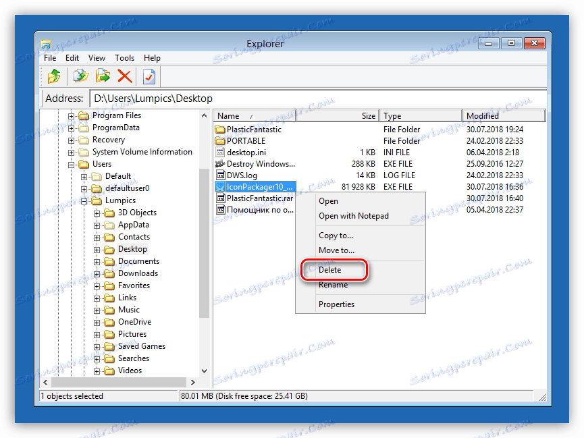Select the Links folder in tree
This screenshot has width=584, height=438.
coord(128,298)
